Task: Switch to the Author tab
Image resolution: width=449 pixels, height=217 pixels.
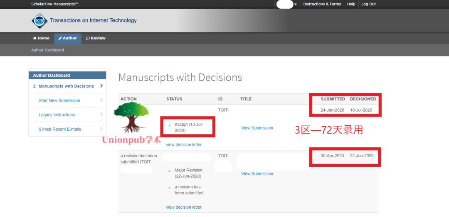Action: pos(68,38)
